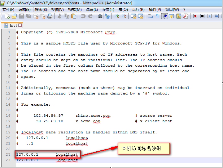Toggle the indent guide icon
The height and width of the screenshot is (168, 223).
click(164, 16)
